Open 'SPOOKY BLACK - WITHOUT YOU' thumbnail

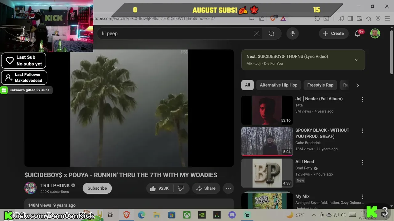coord(267,142)
